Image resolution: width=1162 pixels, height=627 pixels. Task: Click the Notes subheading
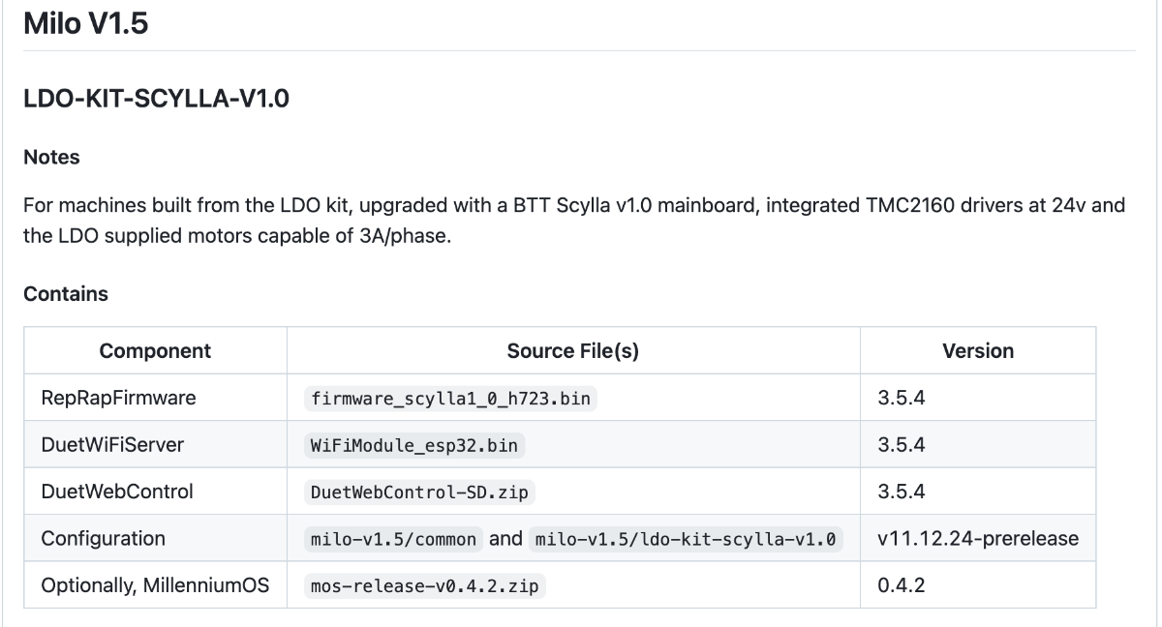coord(51,157)
